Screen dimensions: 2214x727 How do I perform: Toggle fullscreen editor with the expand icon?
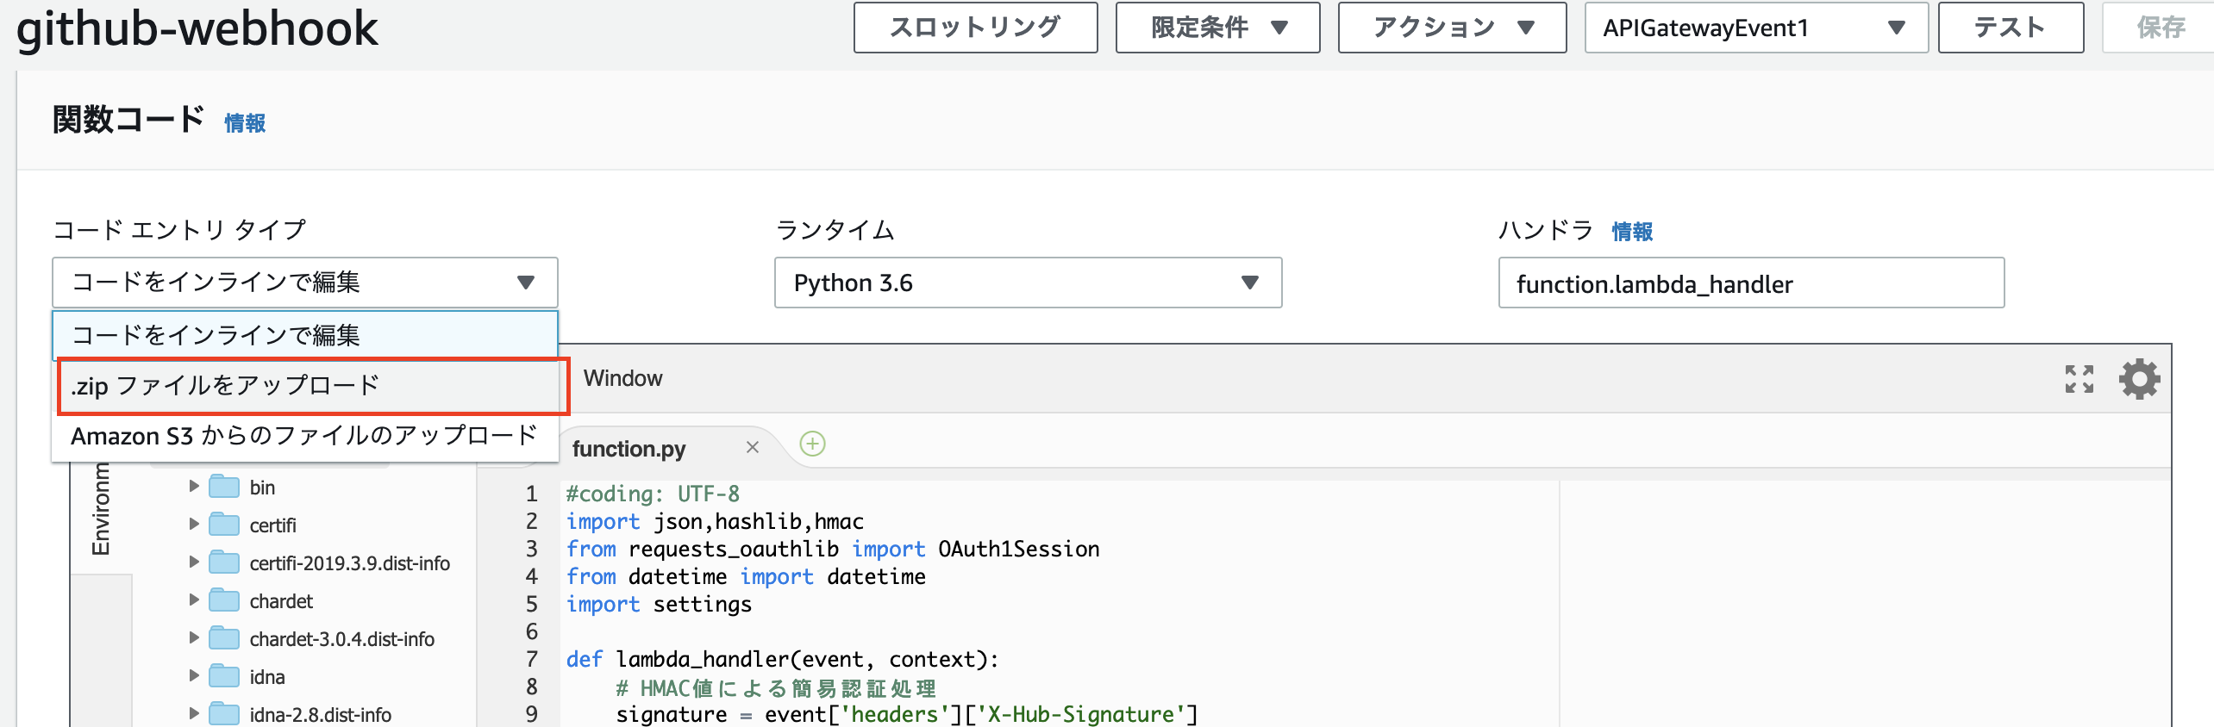coord(2079,379)
